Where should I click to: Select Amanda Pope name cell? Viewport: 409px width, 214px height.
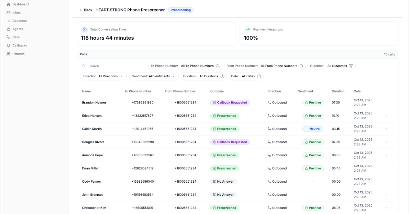92,155
